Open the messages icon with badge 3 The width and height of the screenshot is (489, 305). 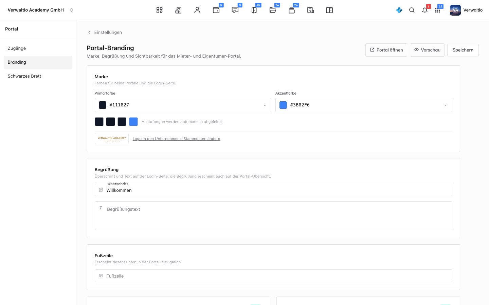(235, 10)
